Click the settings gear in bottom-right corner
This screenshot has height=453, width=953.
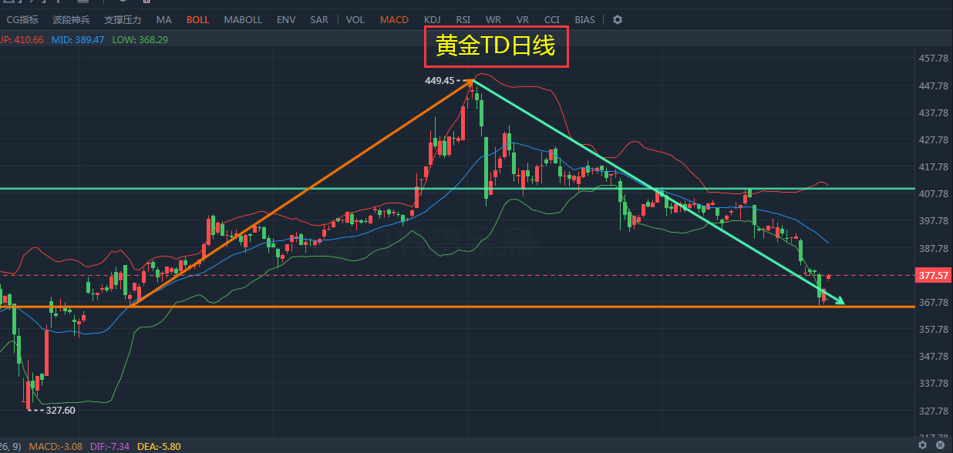[x=922, y=445]
